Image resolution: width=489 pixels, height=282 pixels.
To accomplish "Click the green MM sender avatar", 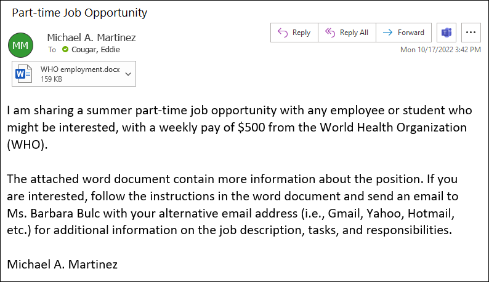I will pos(20,45).
